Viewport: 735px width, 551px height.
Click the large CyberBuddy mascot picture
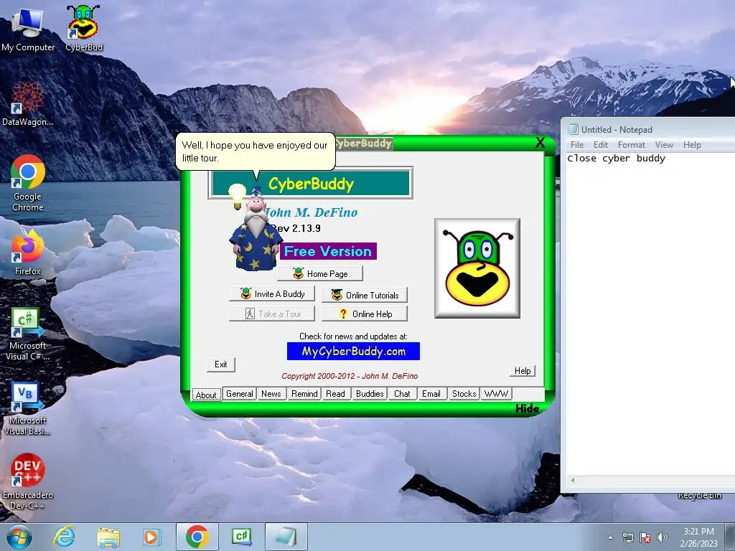pos(477,268)
